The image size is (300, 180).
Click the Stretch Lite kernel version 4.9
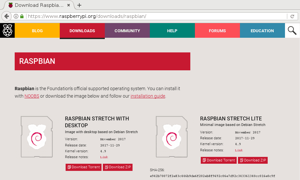tap(238, 144)
